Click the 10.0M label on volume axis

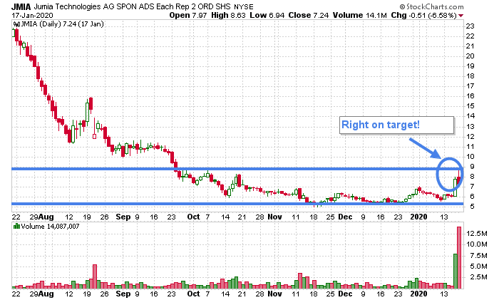(x=477, y=244)
